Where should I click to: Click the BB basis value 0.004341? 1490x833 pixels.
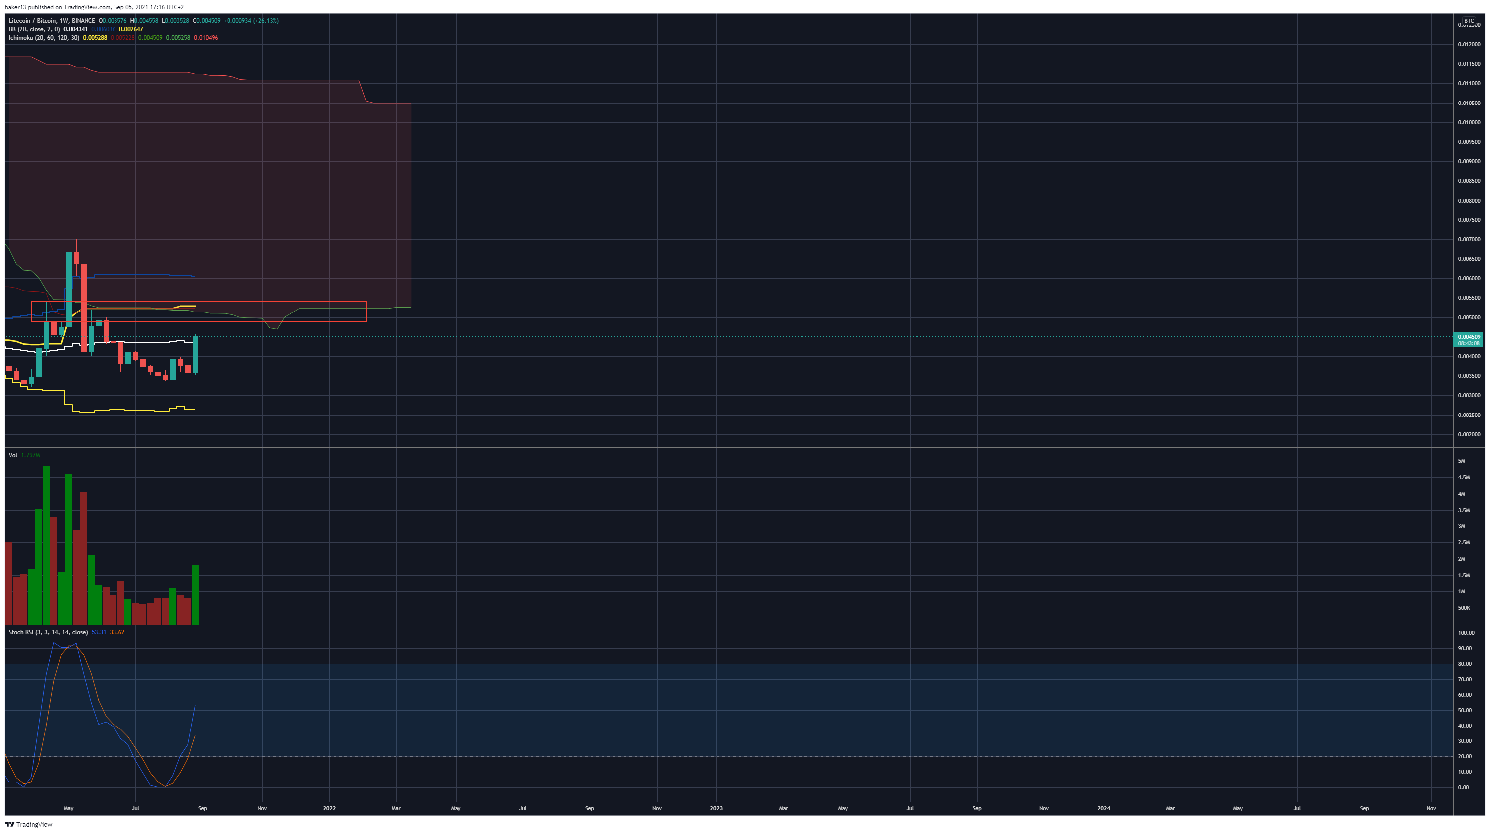pyautogui.click(x=76, y=29)
